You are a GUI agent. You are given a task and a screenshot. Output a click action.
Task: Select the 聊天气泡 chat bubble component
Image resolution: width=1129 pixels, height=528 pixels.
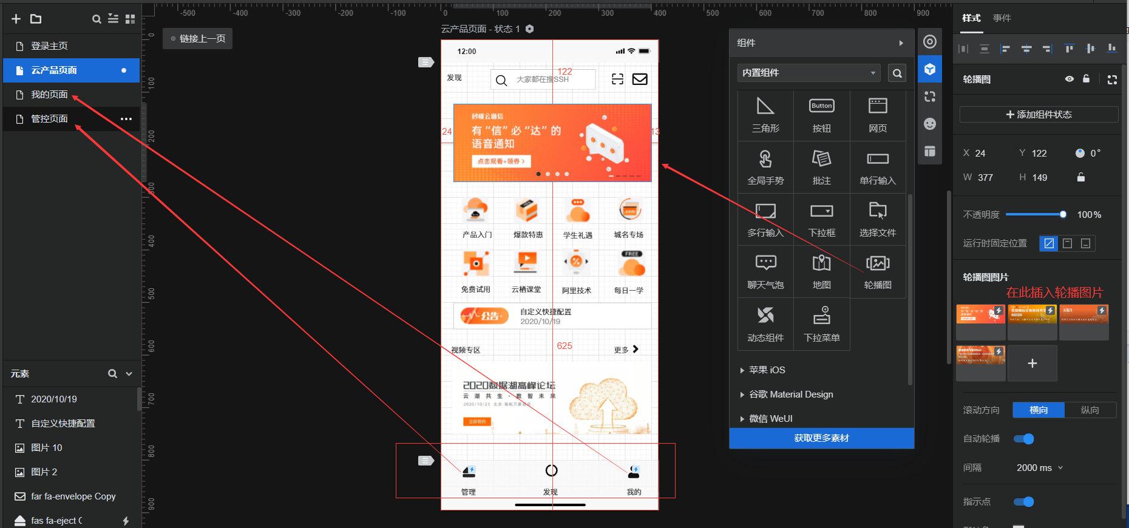point(765,272)
